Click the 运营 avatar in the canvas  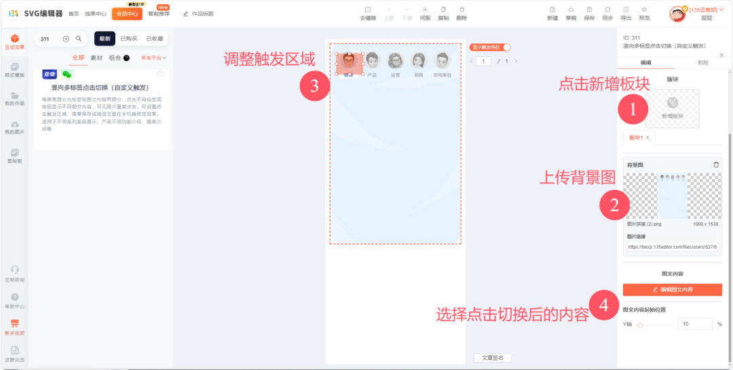396,61
